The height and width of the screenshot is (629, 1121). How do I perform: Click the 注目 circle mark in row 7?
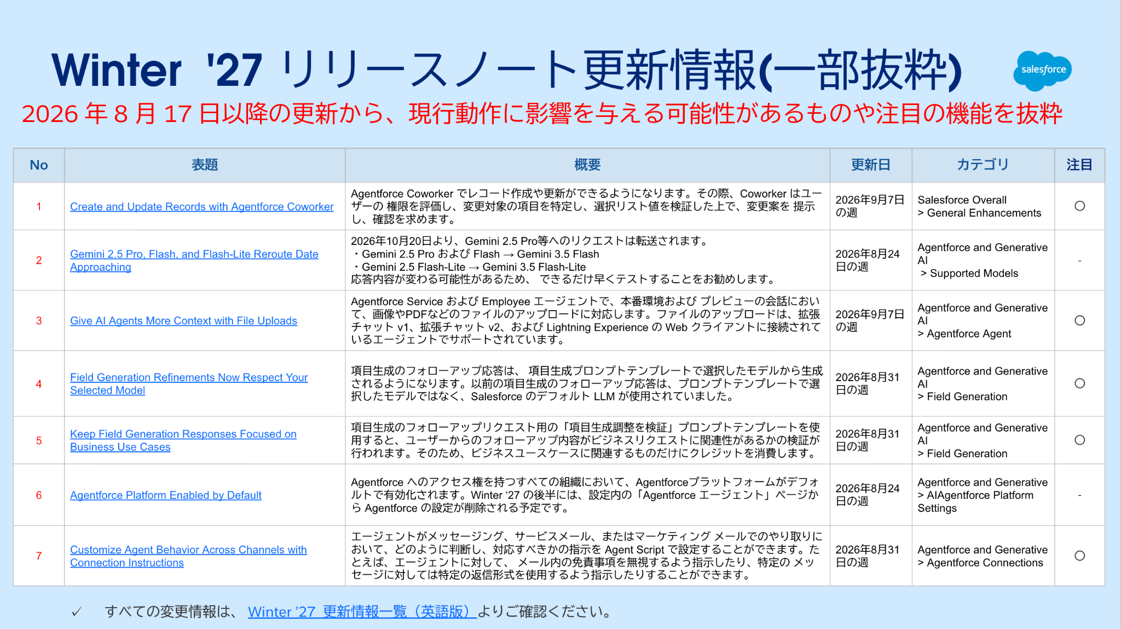coord(1079,556)
